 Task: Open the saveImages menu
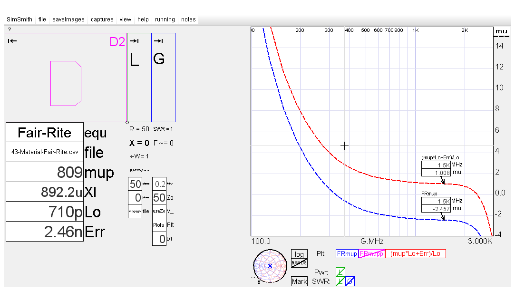[68, 19]
